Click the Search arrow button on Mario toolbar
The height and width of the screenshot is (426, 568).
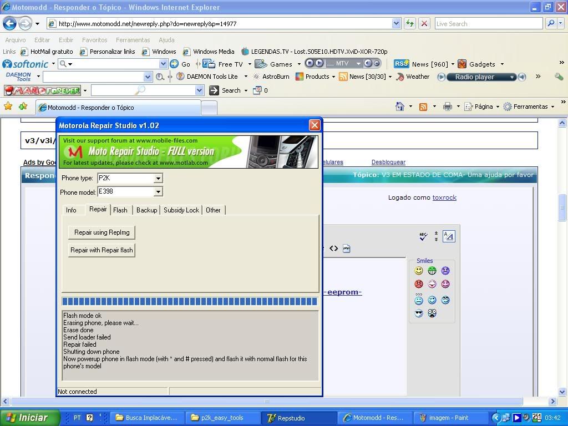[214, 90]
